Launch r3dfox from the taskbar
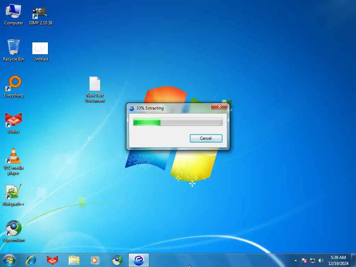356x267 pixels. click(52, 260)
